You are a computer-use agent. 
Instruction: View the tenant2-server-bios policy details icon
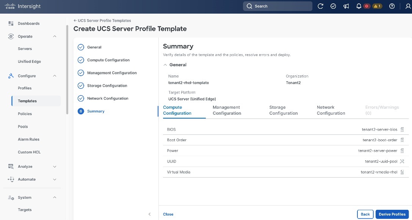402,130
